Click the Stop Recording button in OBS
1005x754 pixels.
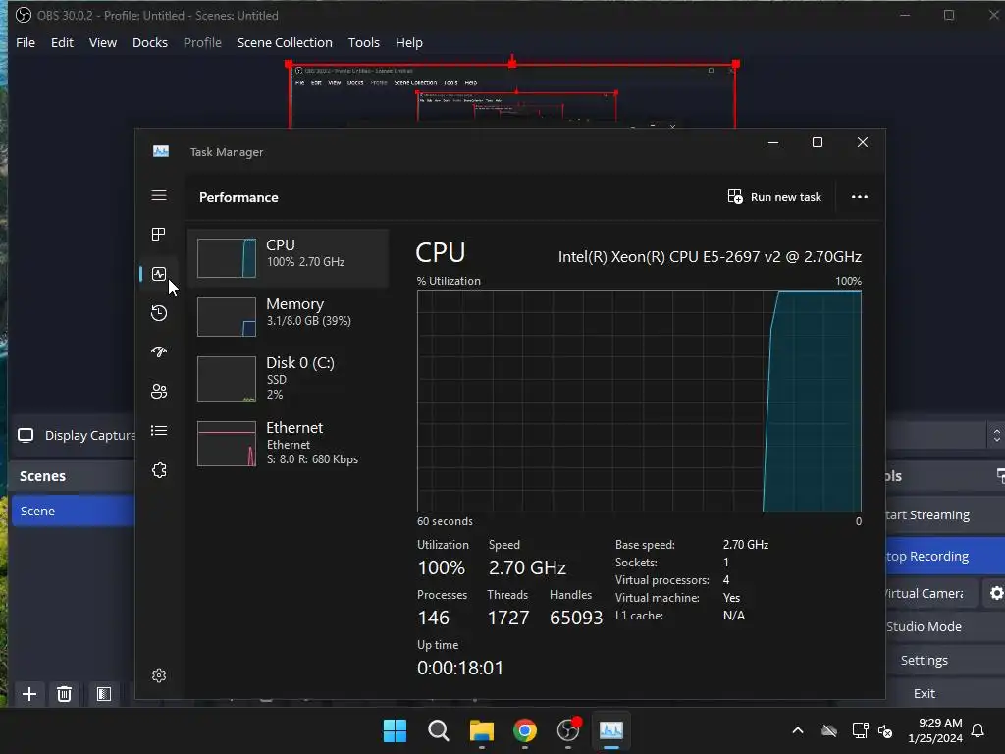[x=945, y=556]
